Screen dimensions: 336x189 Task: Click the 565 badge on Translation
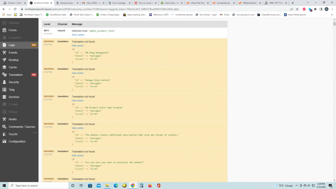[34, 75]
